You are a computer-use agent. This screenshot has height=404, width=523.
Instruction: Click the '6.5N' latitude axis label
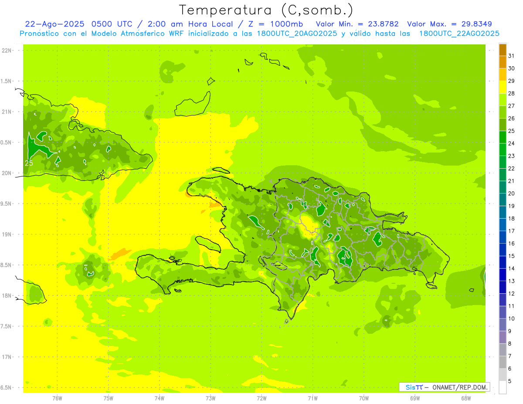click(7, 387)
